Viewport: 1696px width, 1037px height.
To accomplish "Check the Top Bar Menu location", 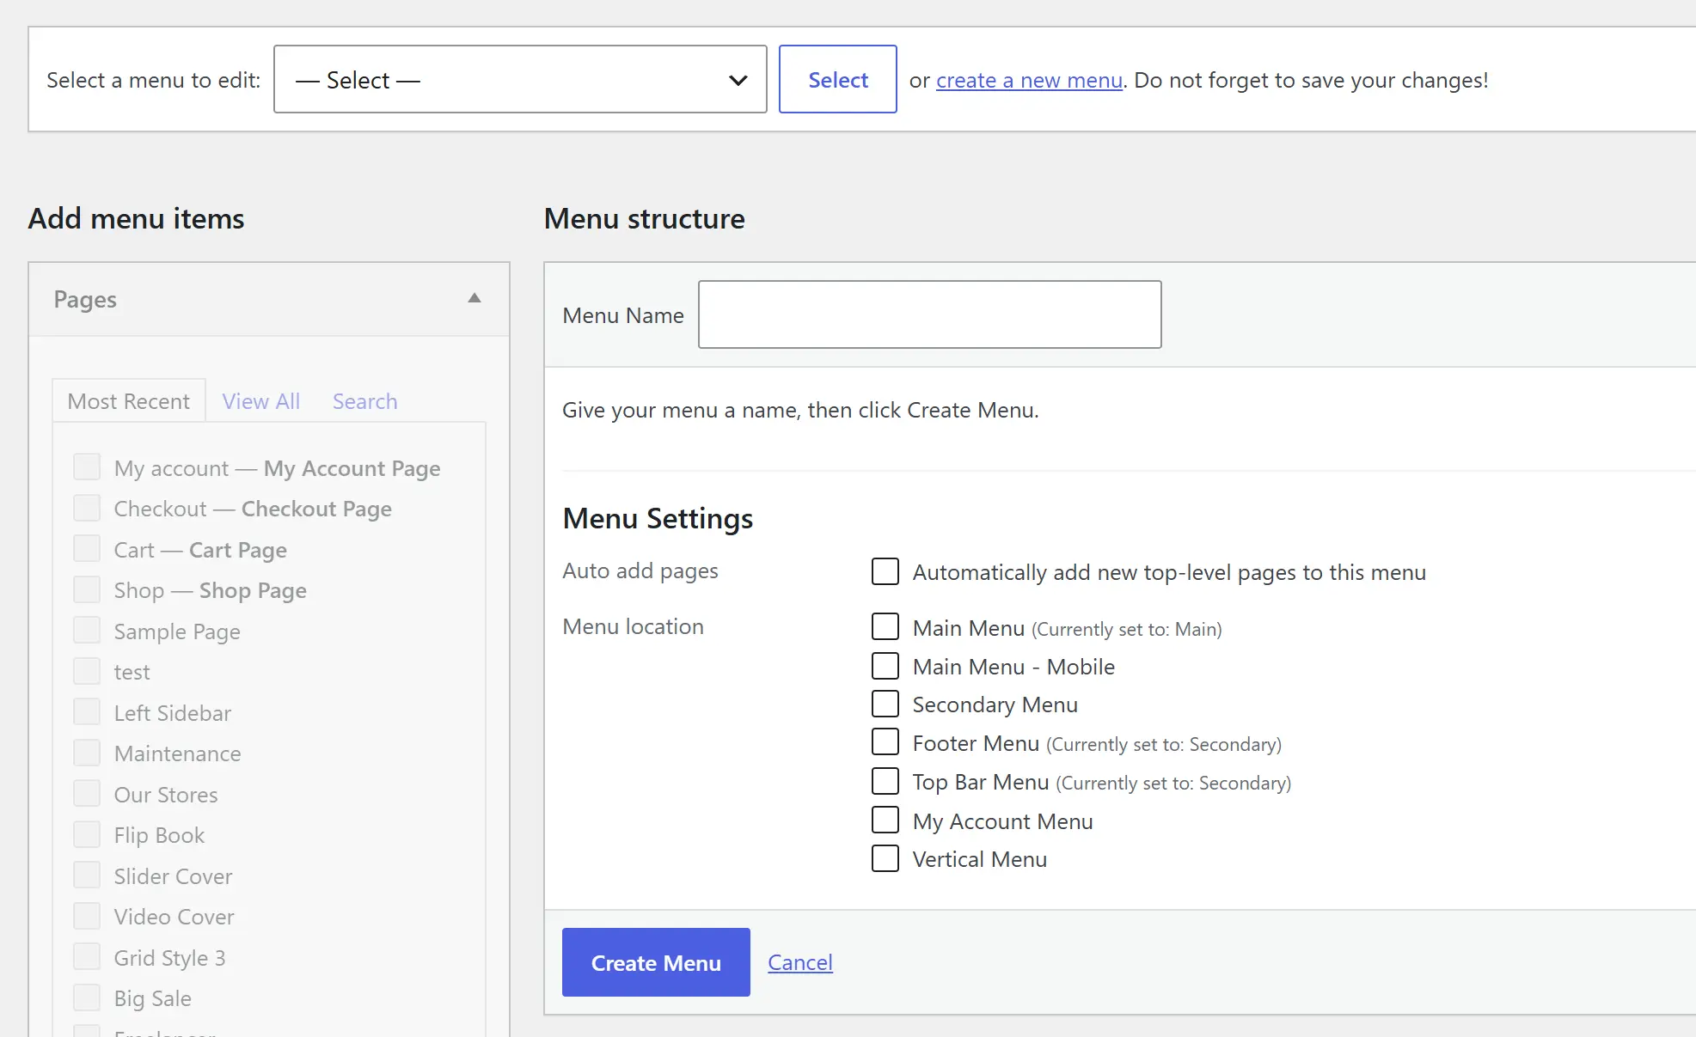I will tap(885, 781).
